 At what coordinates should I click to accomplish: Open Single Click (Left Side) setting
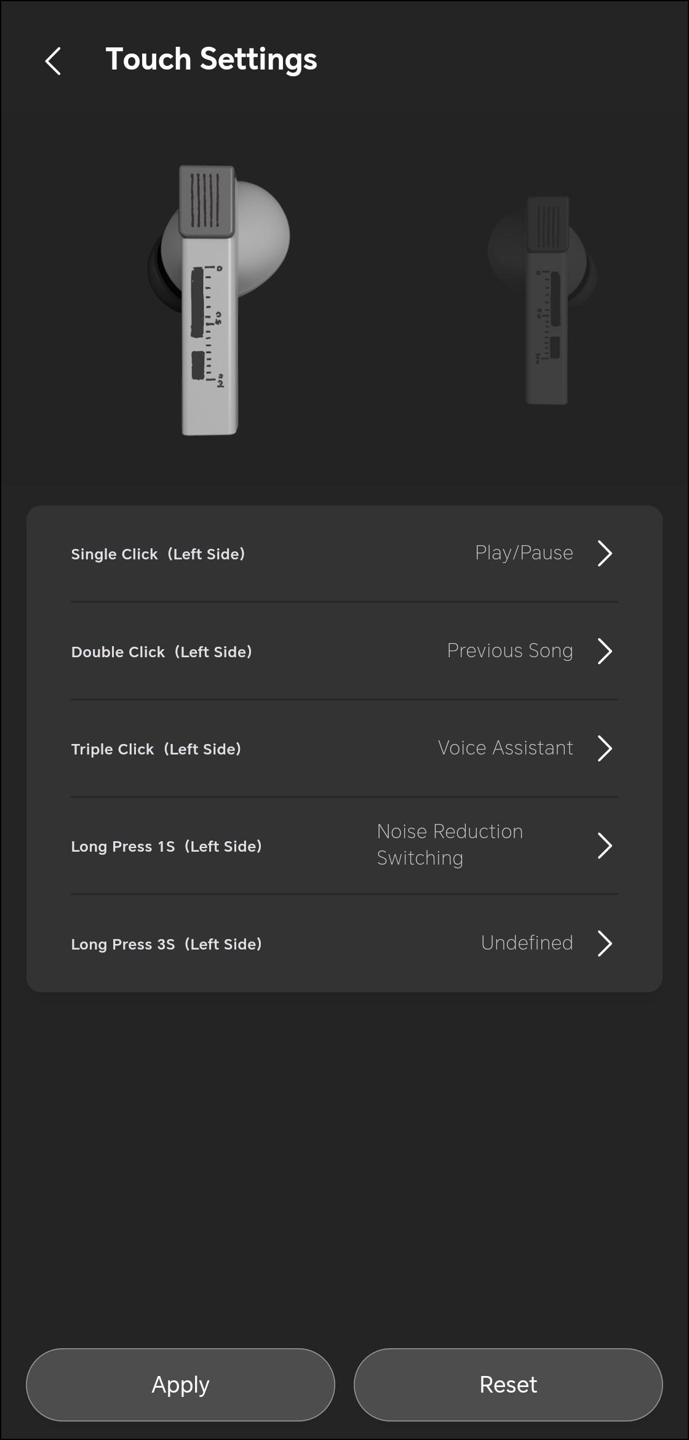pyautogui.click(x=344, y=554)
